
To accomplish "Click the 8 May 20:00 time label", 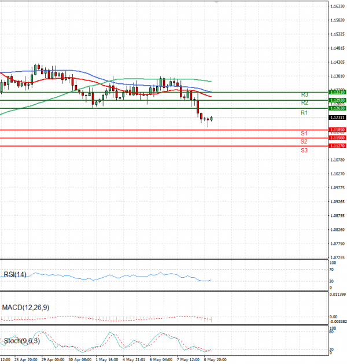I will pos(215,359).
